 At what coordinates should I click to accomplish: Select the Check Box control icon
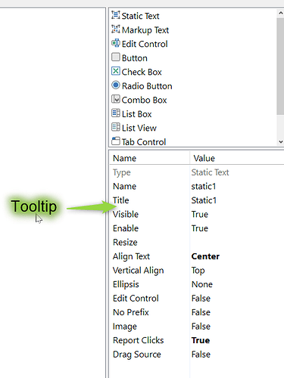click(x=116, y=71)
